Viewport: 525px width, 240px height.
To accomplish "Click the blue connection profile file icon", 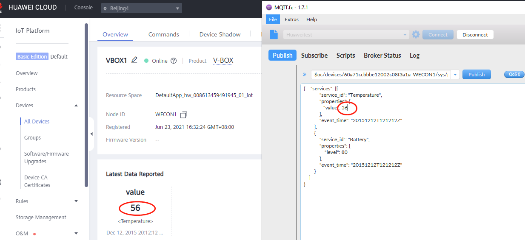I will click(x=274, y=35).
